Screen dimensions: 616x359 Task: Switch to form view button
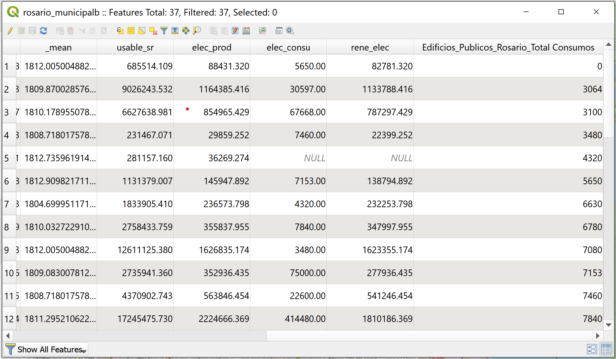tap(592, 349)
